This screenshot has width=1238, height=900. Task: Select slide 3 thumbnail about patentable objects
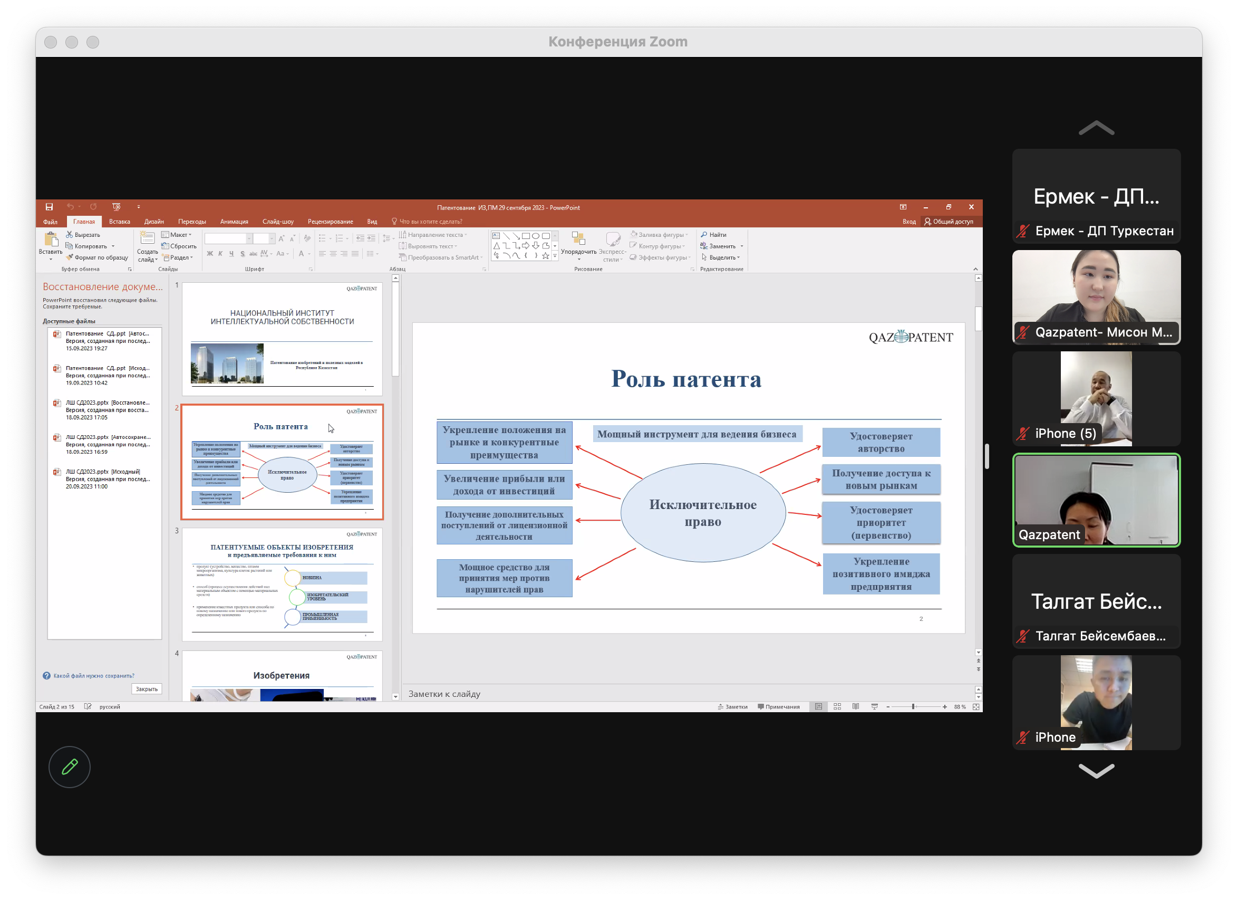282,584
